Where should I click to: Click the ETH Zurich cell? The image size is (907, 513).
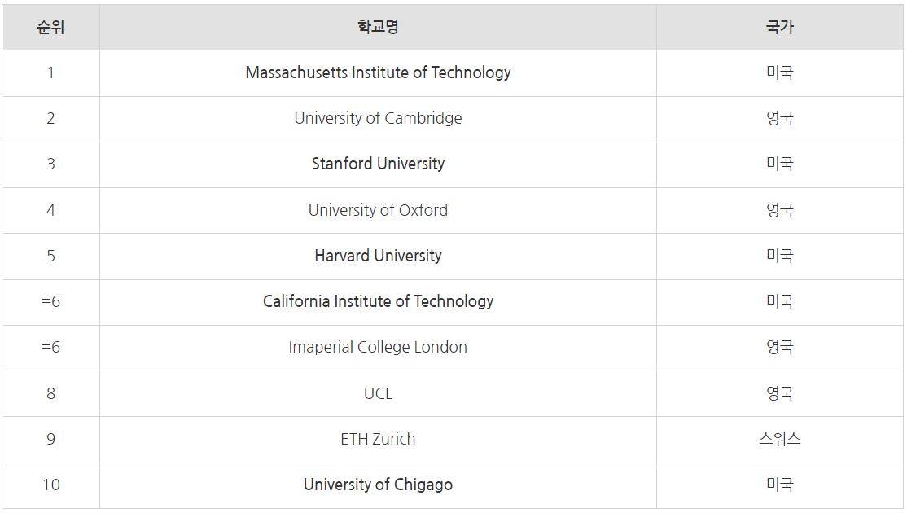[x=378, y=439]
